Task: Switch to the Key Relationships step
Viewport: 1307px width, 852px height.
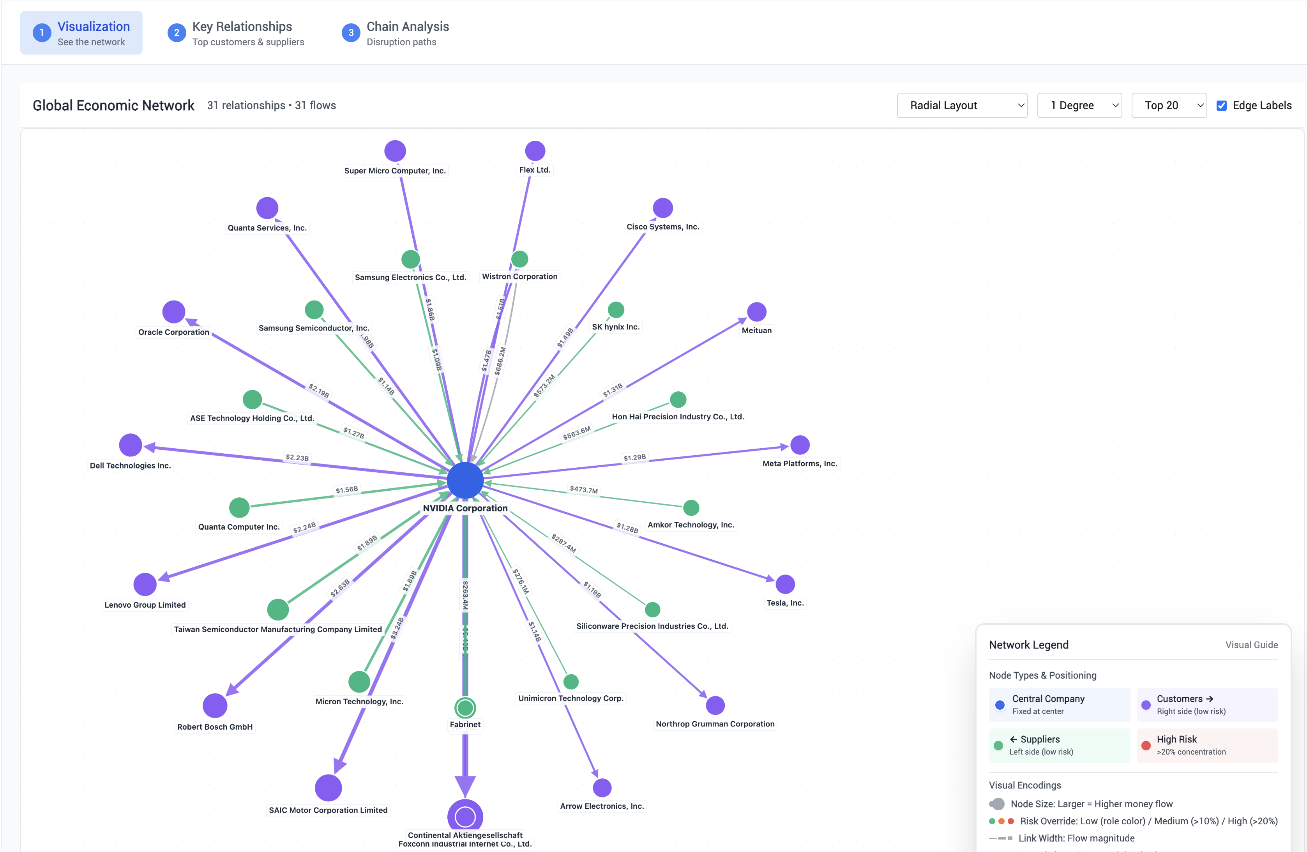Action: coord(242,32)
